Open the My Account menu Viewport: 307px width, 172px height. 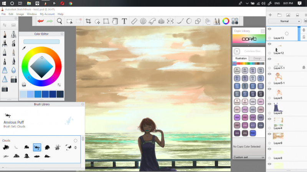click(47, 14)
